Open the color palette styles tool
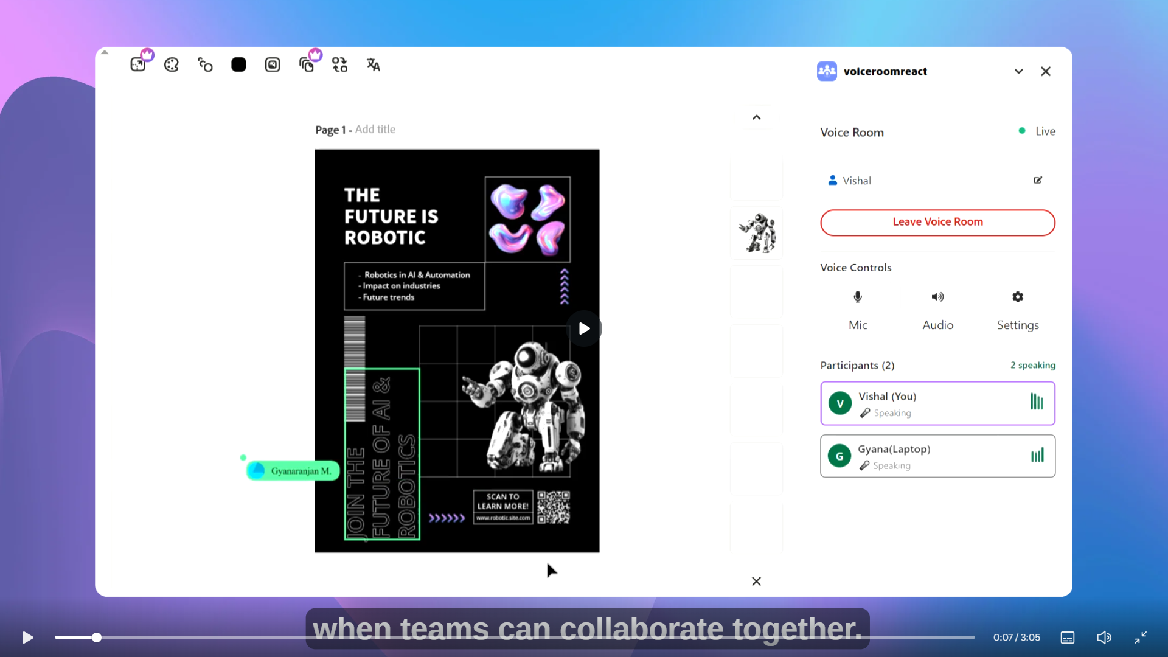 pos(172,64)
